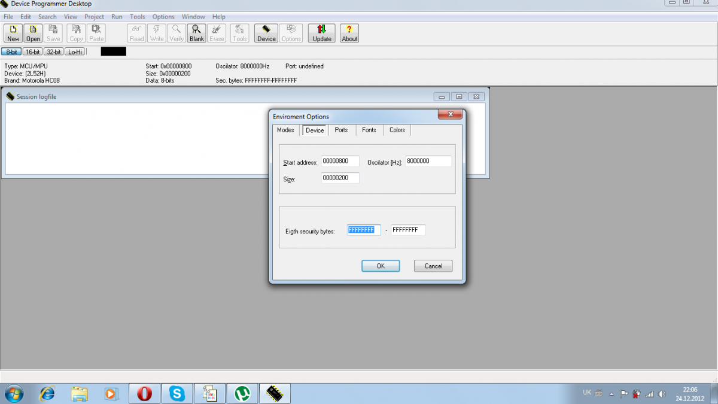
Task: Open a file with the Open icon
Action: tap(34, 33)
